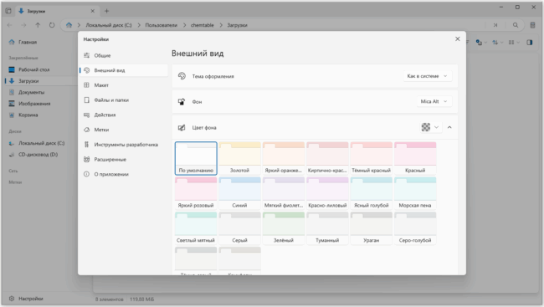Toggle the preview pane icon in toolbar
This screenshot has width=544, height=307.
tap(530, 43)
